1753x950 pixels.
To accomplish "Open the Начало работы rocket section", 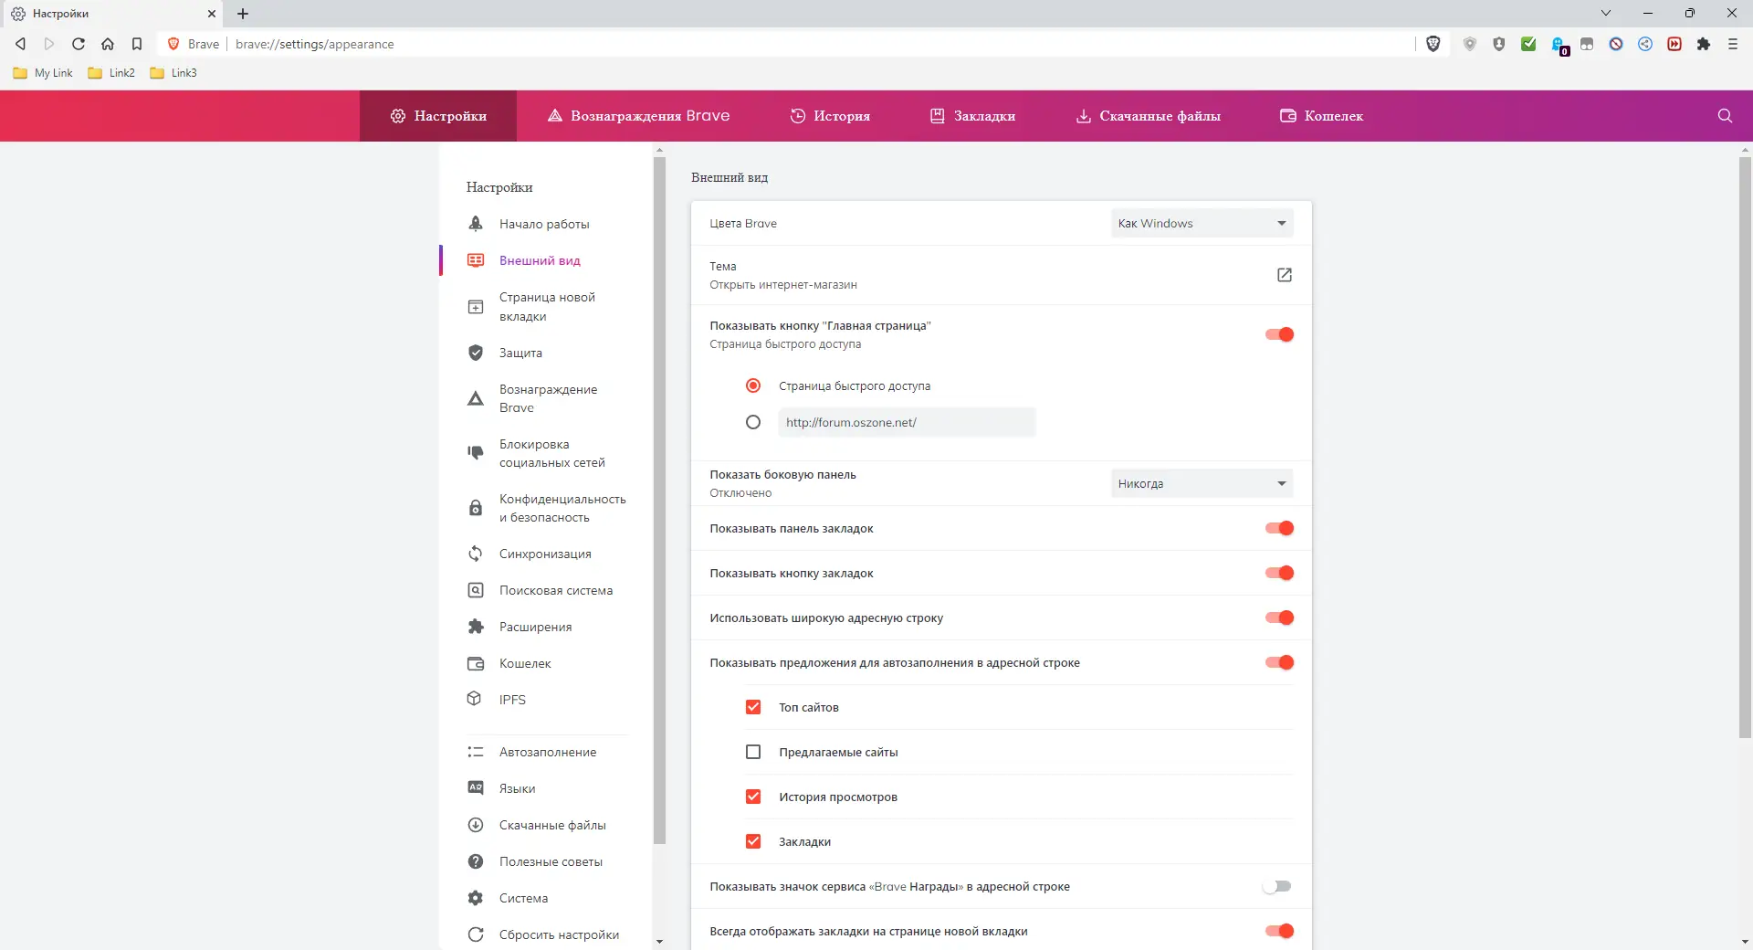I will coord(545,224).
